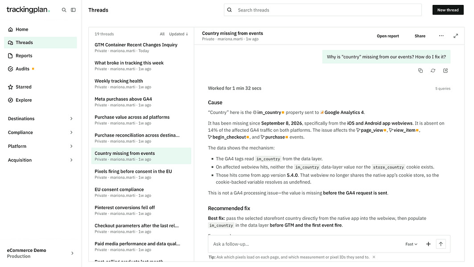Expand the Acquisition section
This screenshot has height=267, width=474.
tap(41, 160)
